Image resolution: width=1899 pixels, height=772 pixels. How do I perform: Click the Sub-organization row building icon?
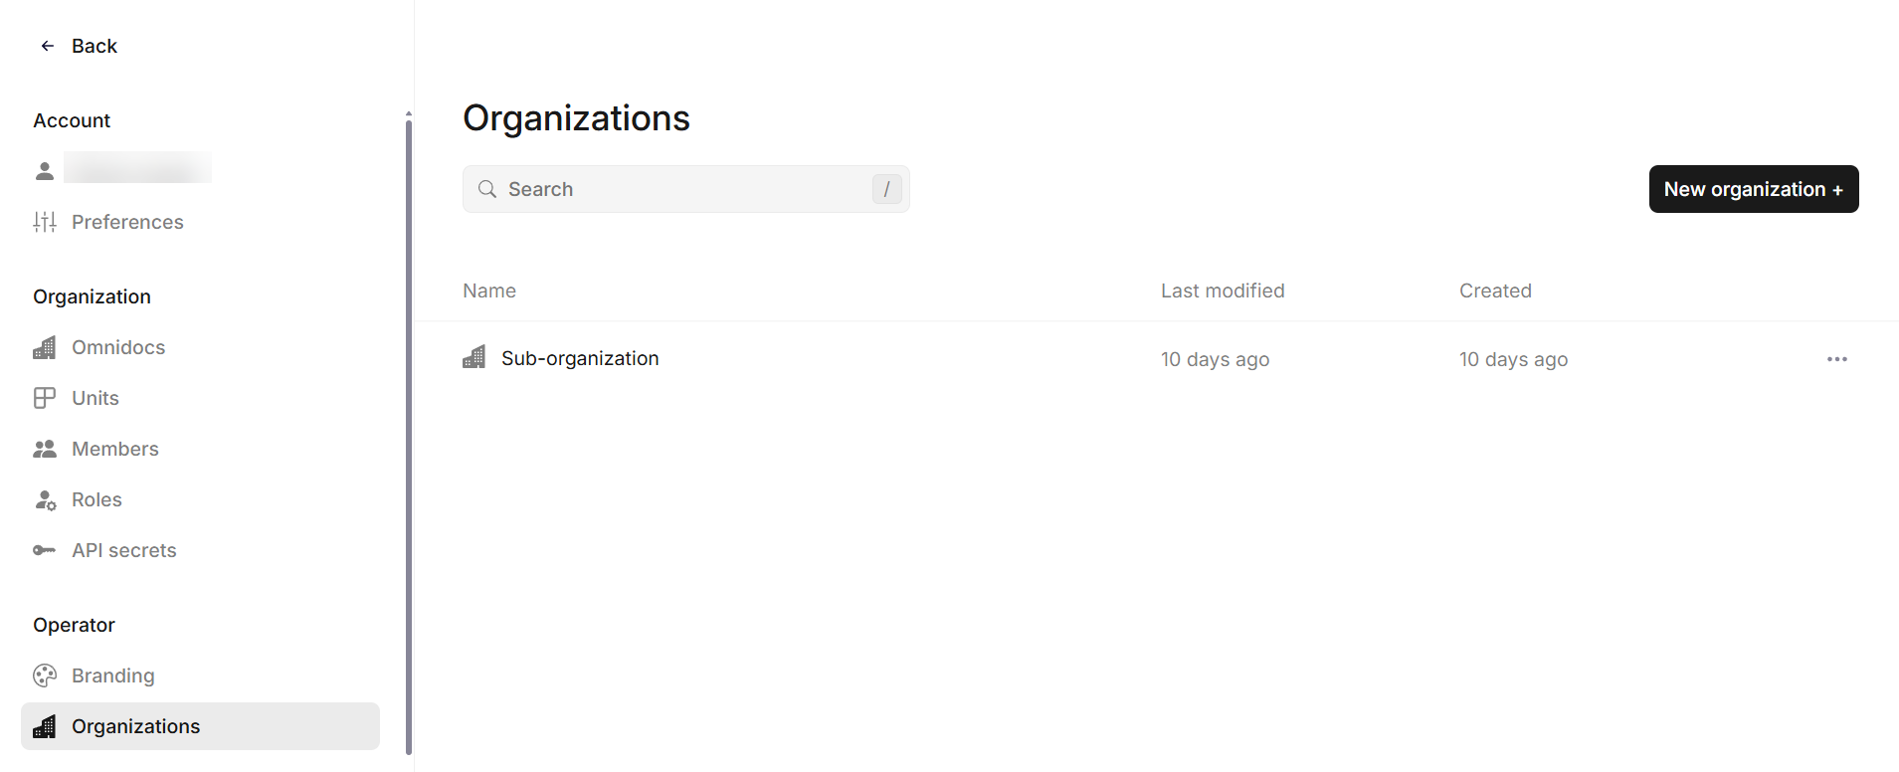pyautogui.click(x=475, y=358)
